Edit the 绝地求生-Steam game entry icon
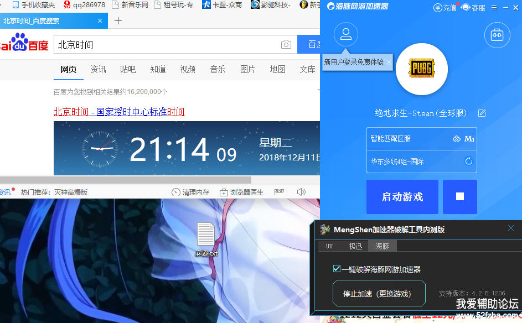 pos(482,113)
